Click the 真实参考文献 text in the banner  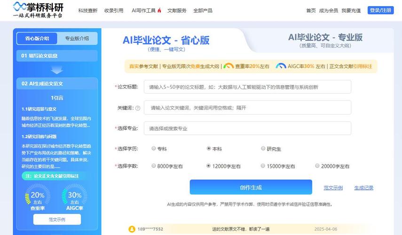pos(143,66)
